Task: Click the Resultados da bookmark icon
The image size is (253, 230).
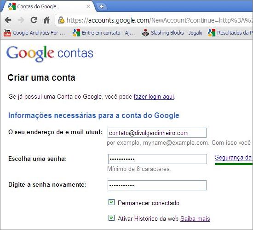Action: click(212, 33)
